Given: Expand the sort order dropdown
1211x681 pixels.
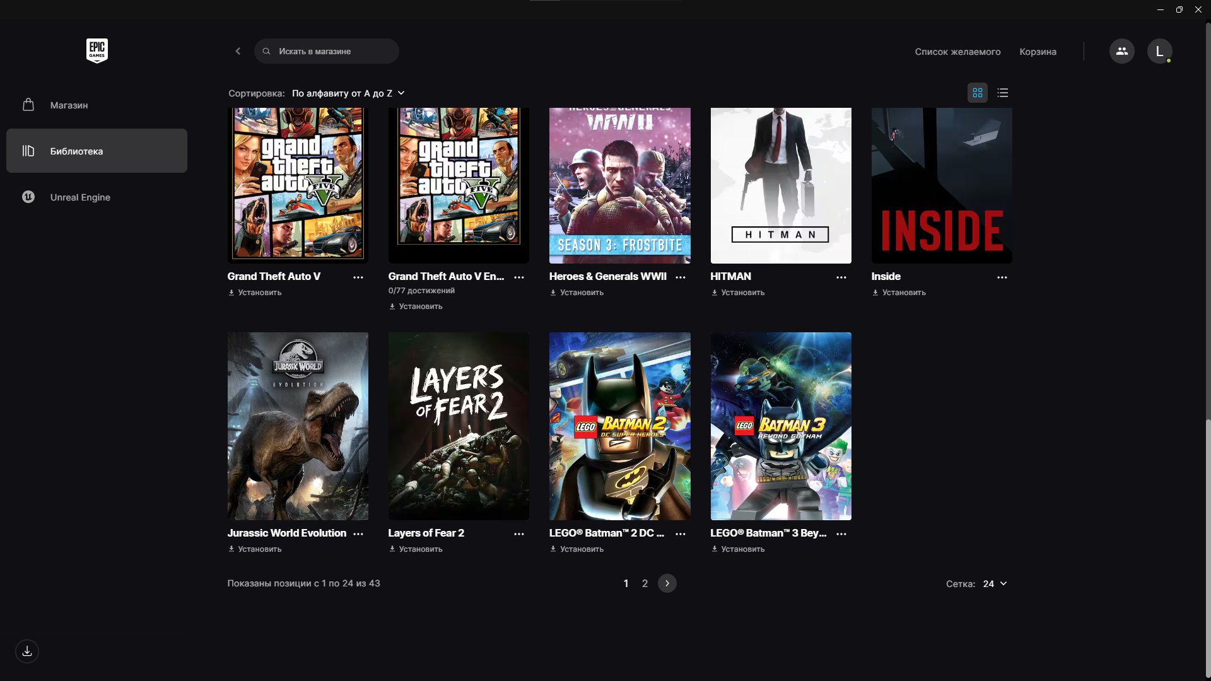Looking at the screenshot, I should pos(348,93).
